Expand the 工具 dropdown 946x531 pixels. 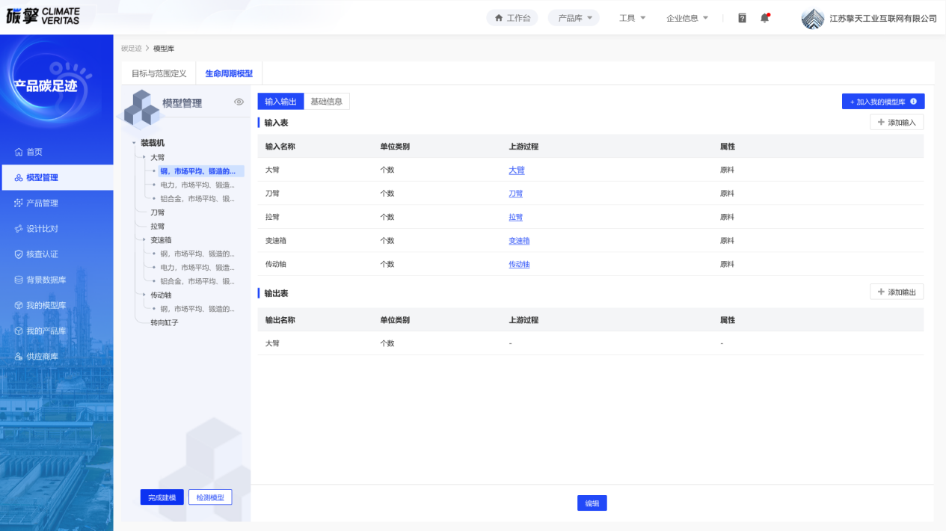[632, 18]
